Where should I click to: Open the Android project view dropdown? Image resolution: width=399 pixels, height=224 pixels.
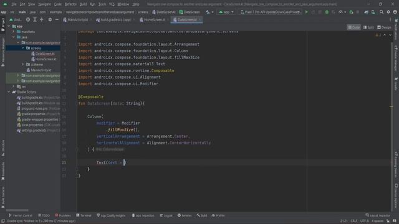[x=16, y=19]
